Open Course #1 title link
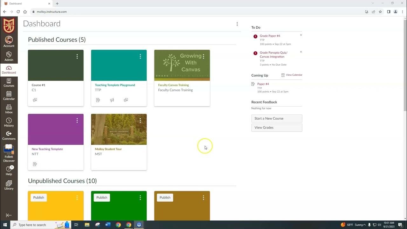The image size is (407, 229). coord(38,85)
